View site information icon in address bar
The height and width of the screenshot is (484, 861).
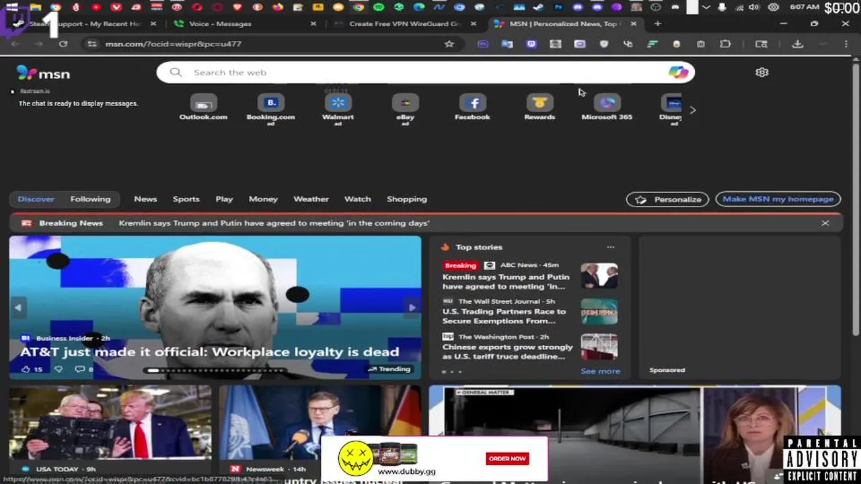(91, 44)
